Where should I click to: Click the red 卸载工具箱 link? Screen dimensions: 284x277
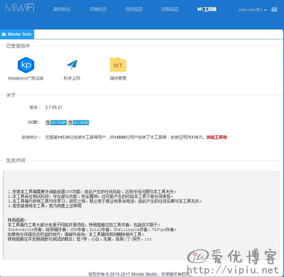[217, 137]
